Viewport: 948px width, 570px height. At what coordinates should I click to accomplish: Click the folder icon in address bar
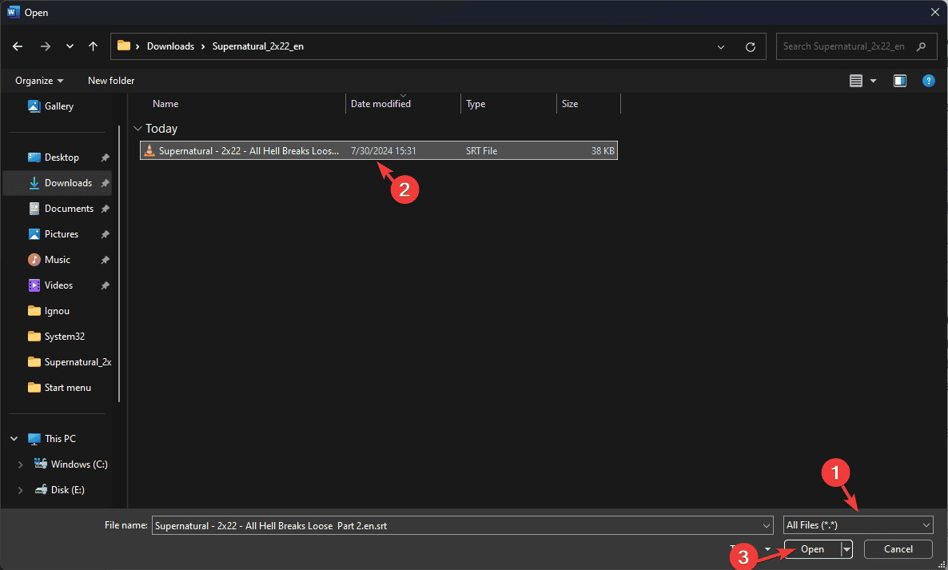pyautogui.click(x=124, y=46)
